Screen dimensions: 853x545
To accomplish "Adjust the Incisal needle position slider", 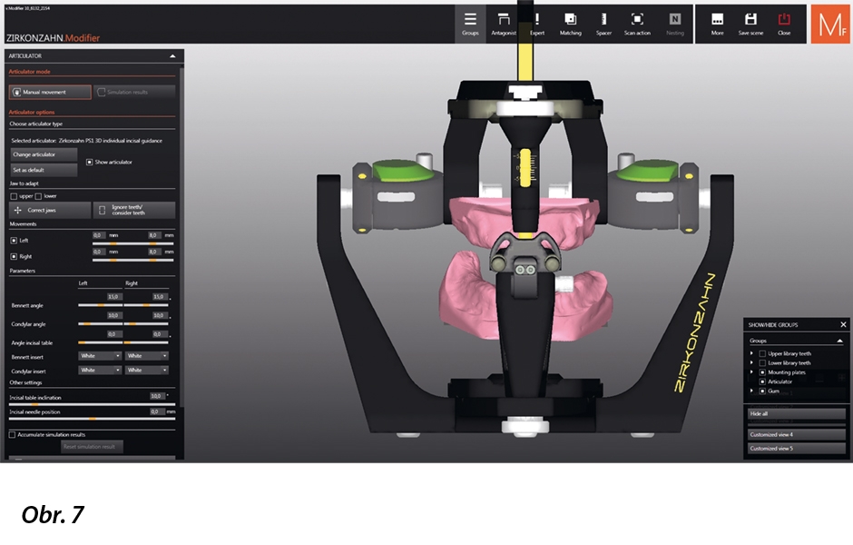I will (x=92, y=419).
